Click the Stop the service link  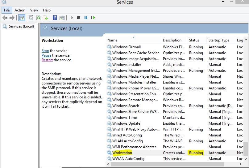click(45, 51)
